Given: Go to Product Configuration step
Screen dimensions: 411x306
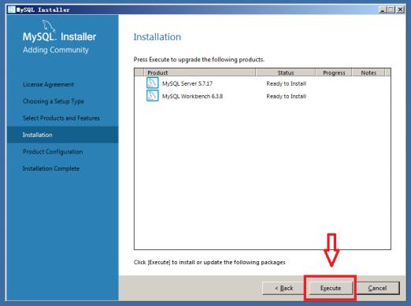Looking at the screenshot, I should click(x=53, y=152).
